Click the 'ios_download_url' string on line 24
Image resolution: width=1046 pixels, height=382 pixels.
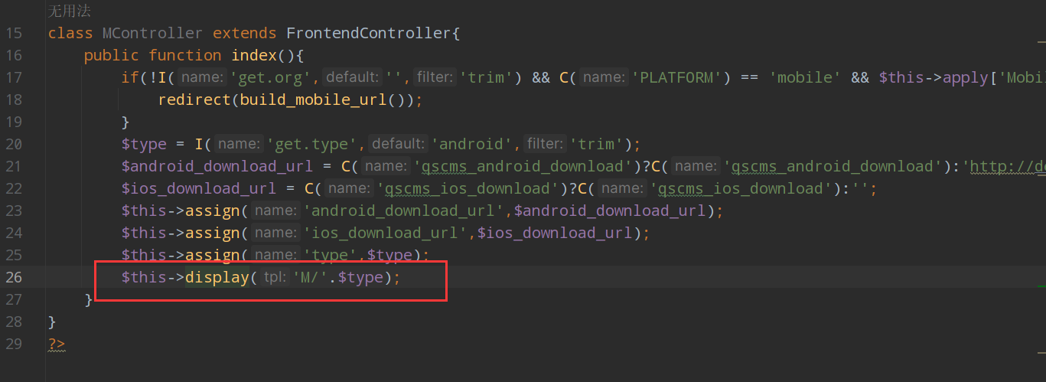tap(386, 233)
